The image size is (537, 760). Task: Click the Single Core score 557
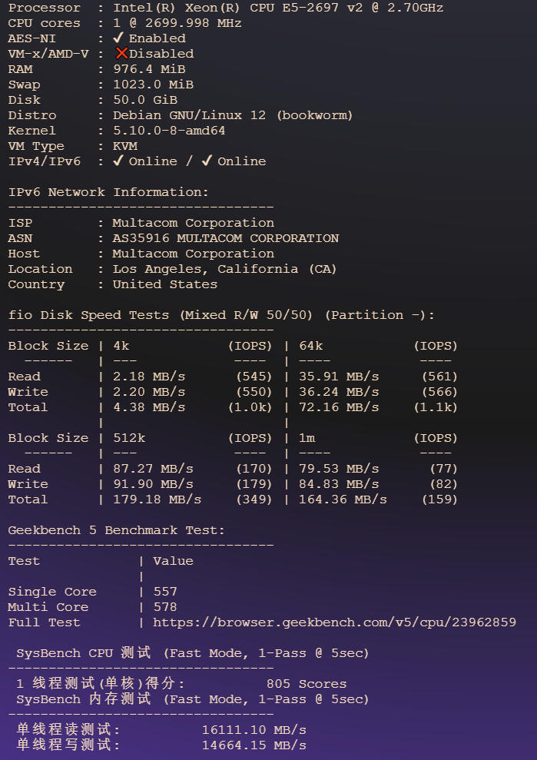165,592
